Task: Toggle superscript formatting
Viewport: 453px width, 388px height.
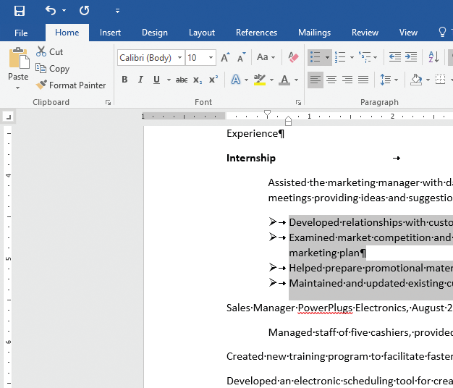Action: point(213,80)
